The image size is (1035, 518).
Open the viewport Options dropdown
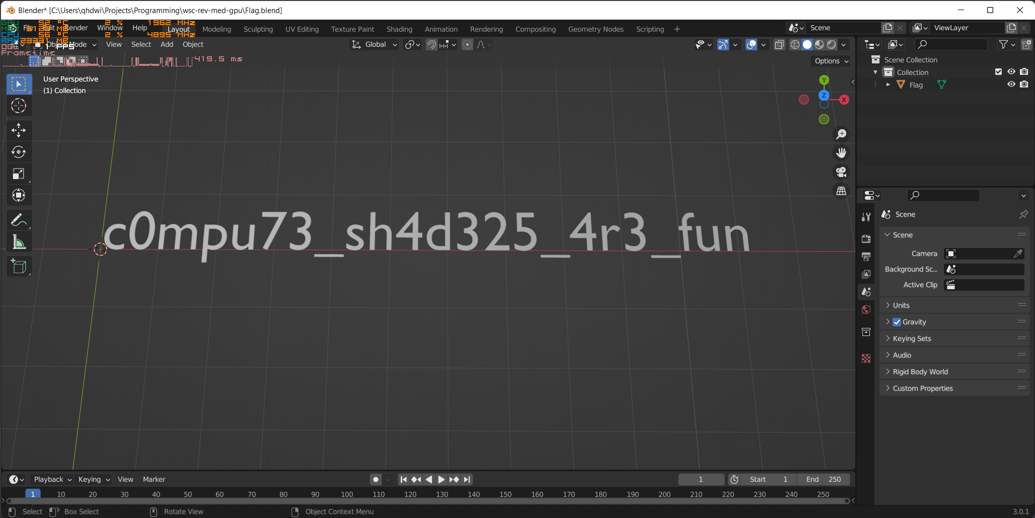(831, 61)
